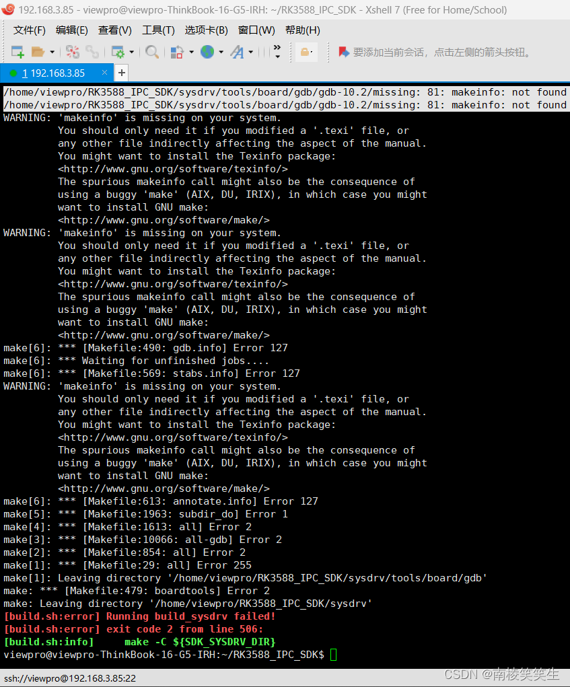The height and width of the screenshot is (687, 570).
Task: Expand the Encoding dropdown arrow
Action: pos(221,52)
